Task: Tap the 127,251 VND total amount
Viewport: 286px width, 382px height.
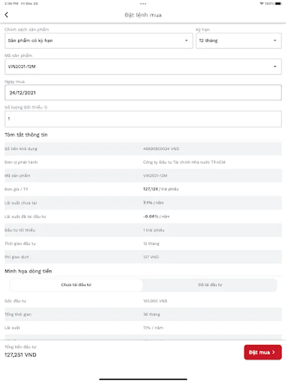Action: pos(20,355)
